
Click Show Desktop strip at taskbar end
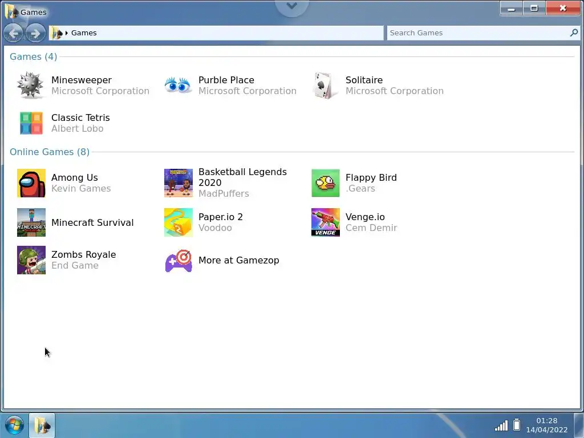click(578, 425)
